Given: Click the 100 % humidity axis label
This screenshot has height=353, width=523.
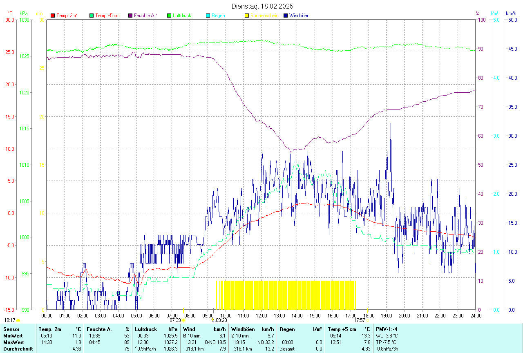Looking at the screenshot, I should 481,20.
